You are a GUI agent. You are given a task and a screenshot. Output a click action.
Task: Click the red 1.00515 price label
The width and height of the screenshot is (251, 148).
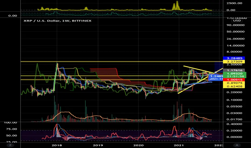pos(234,80)
